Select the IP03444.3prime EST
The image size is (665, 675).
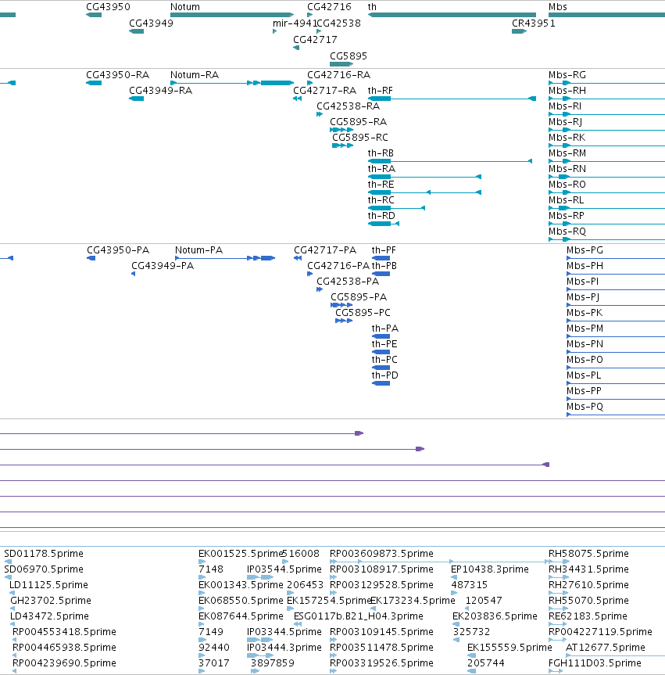point(260,655)
